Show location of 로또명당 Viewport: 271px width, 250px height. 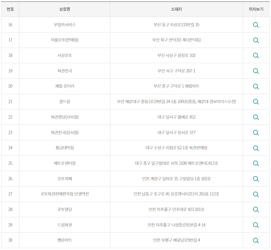click(256, 209)
